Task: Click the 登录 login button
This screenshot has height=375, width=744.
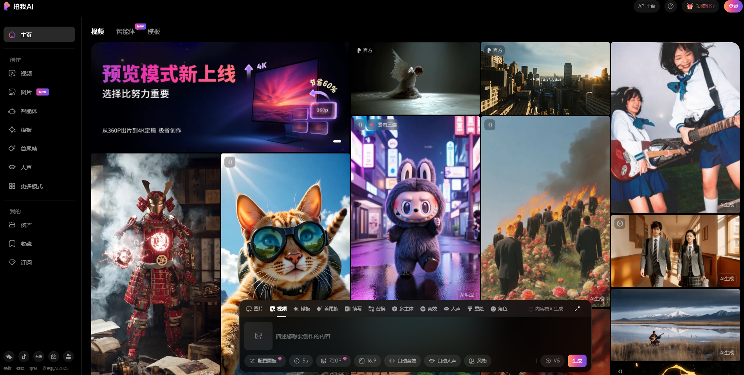Action: (733, 6)
